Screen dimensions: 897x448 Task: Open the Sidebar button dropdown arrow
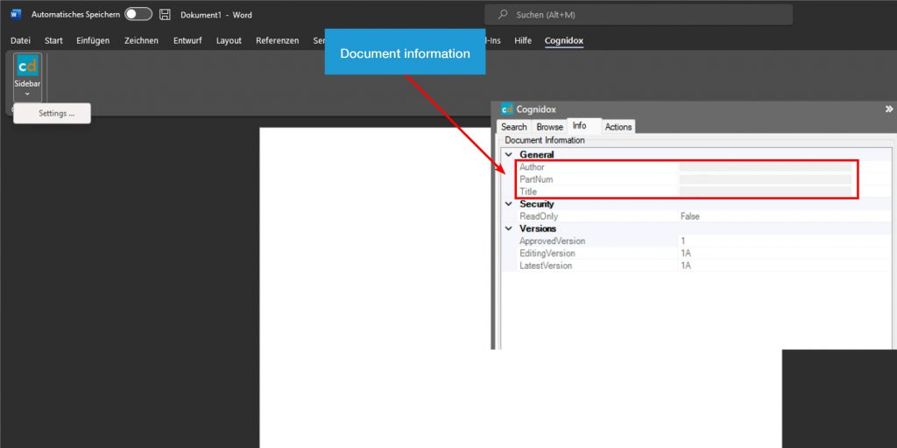coord(27,94)
